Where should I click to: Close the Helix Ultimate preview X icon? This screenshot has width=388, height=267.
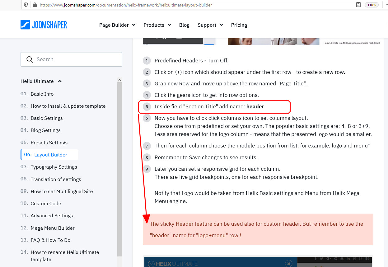288,264
